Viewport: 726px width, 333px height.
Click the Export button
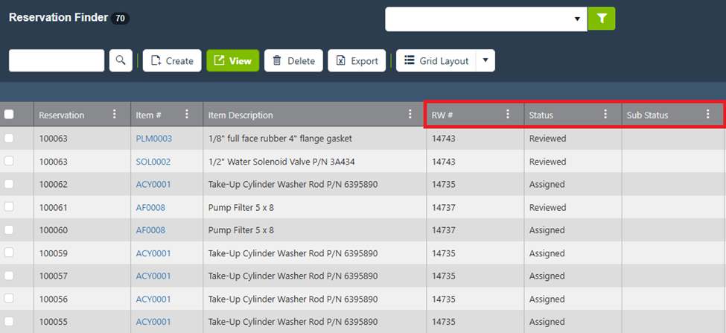pos(357,60)
